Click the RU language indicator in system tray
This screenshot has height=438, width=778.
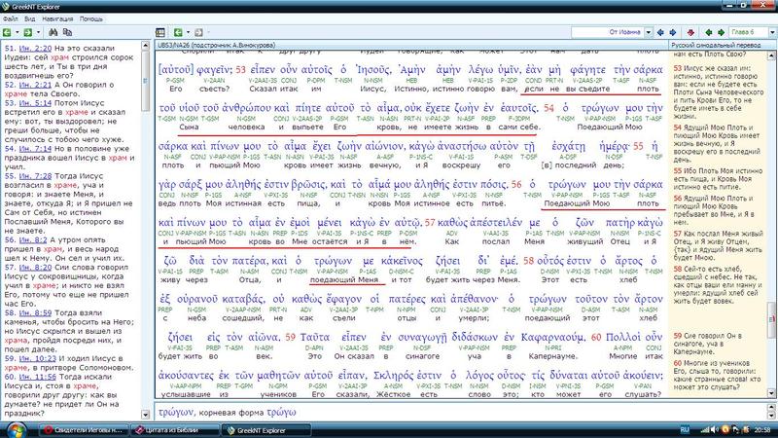(x=684, y=428)
